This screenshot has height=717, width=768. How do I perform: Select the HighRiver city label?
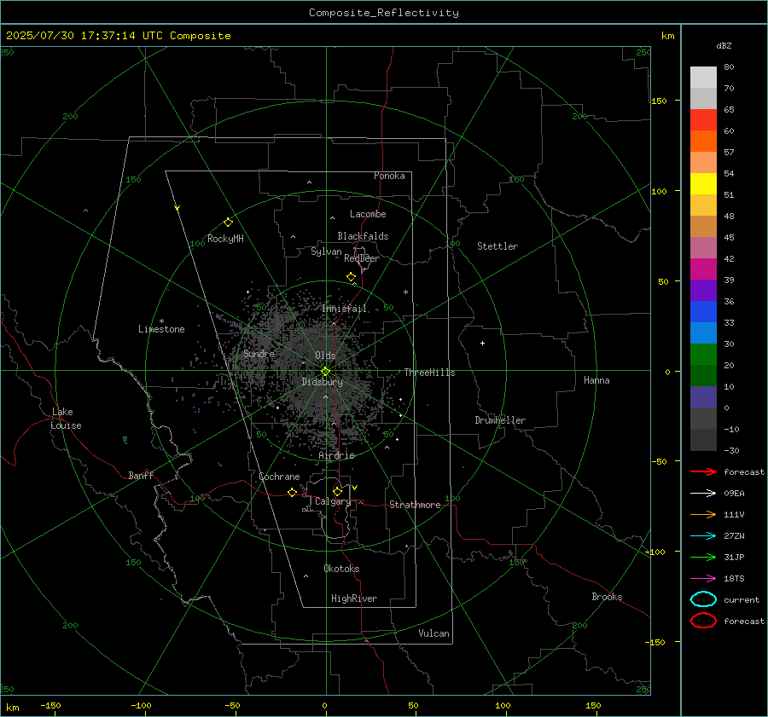[354, 598]
